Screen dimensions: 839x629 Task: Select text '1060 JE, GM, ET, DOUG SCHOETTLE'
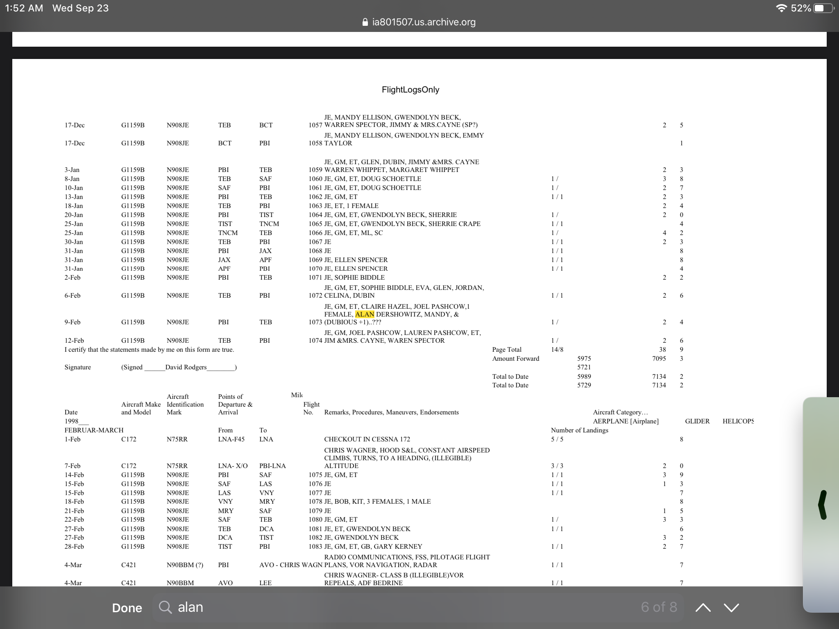pos(365,179)
